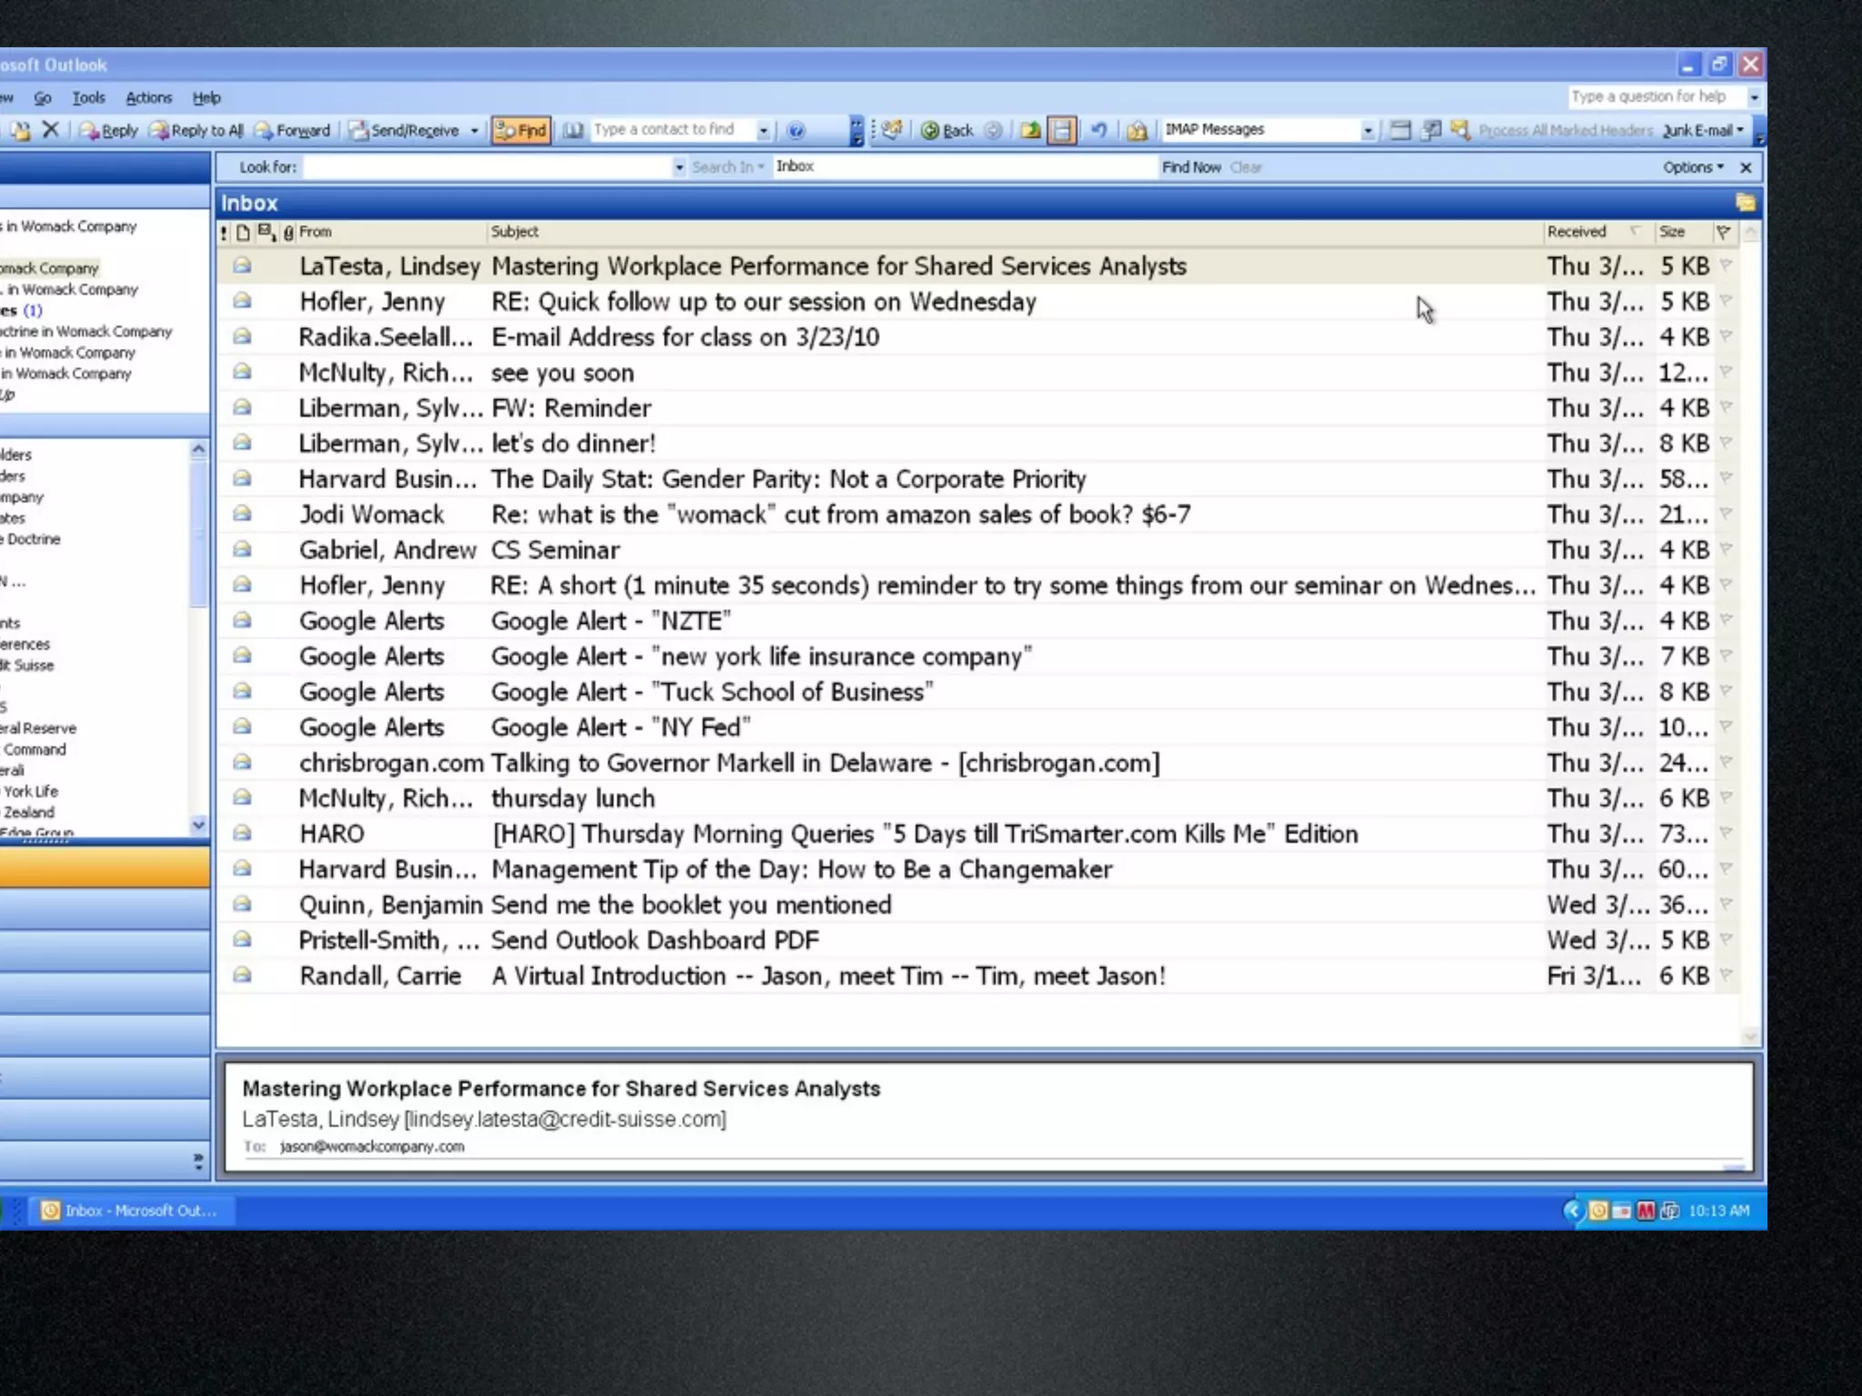Toggle flag on Hofler, Jenny first message
The width and height of the screenshot is (1862, 1396).
1726,301
